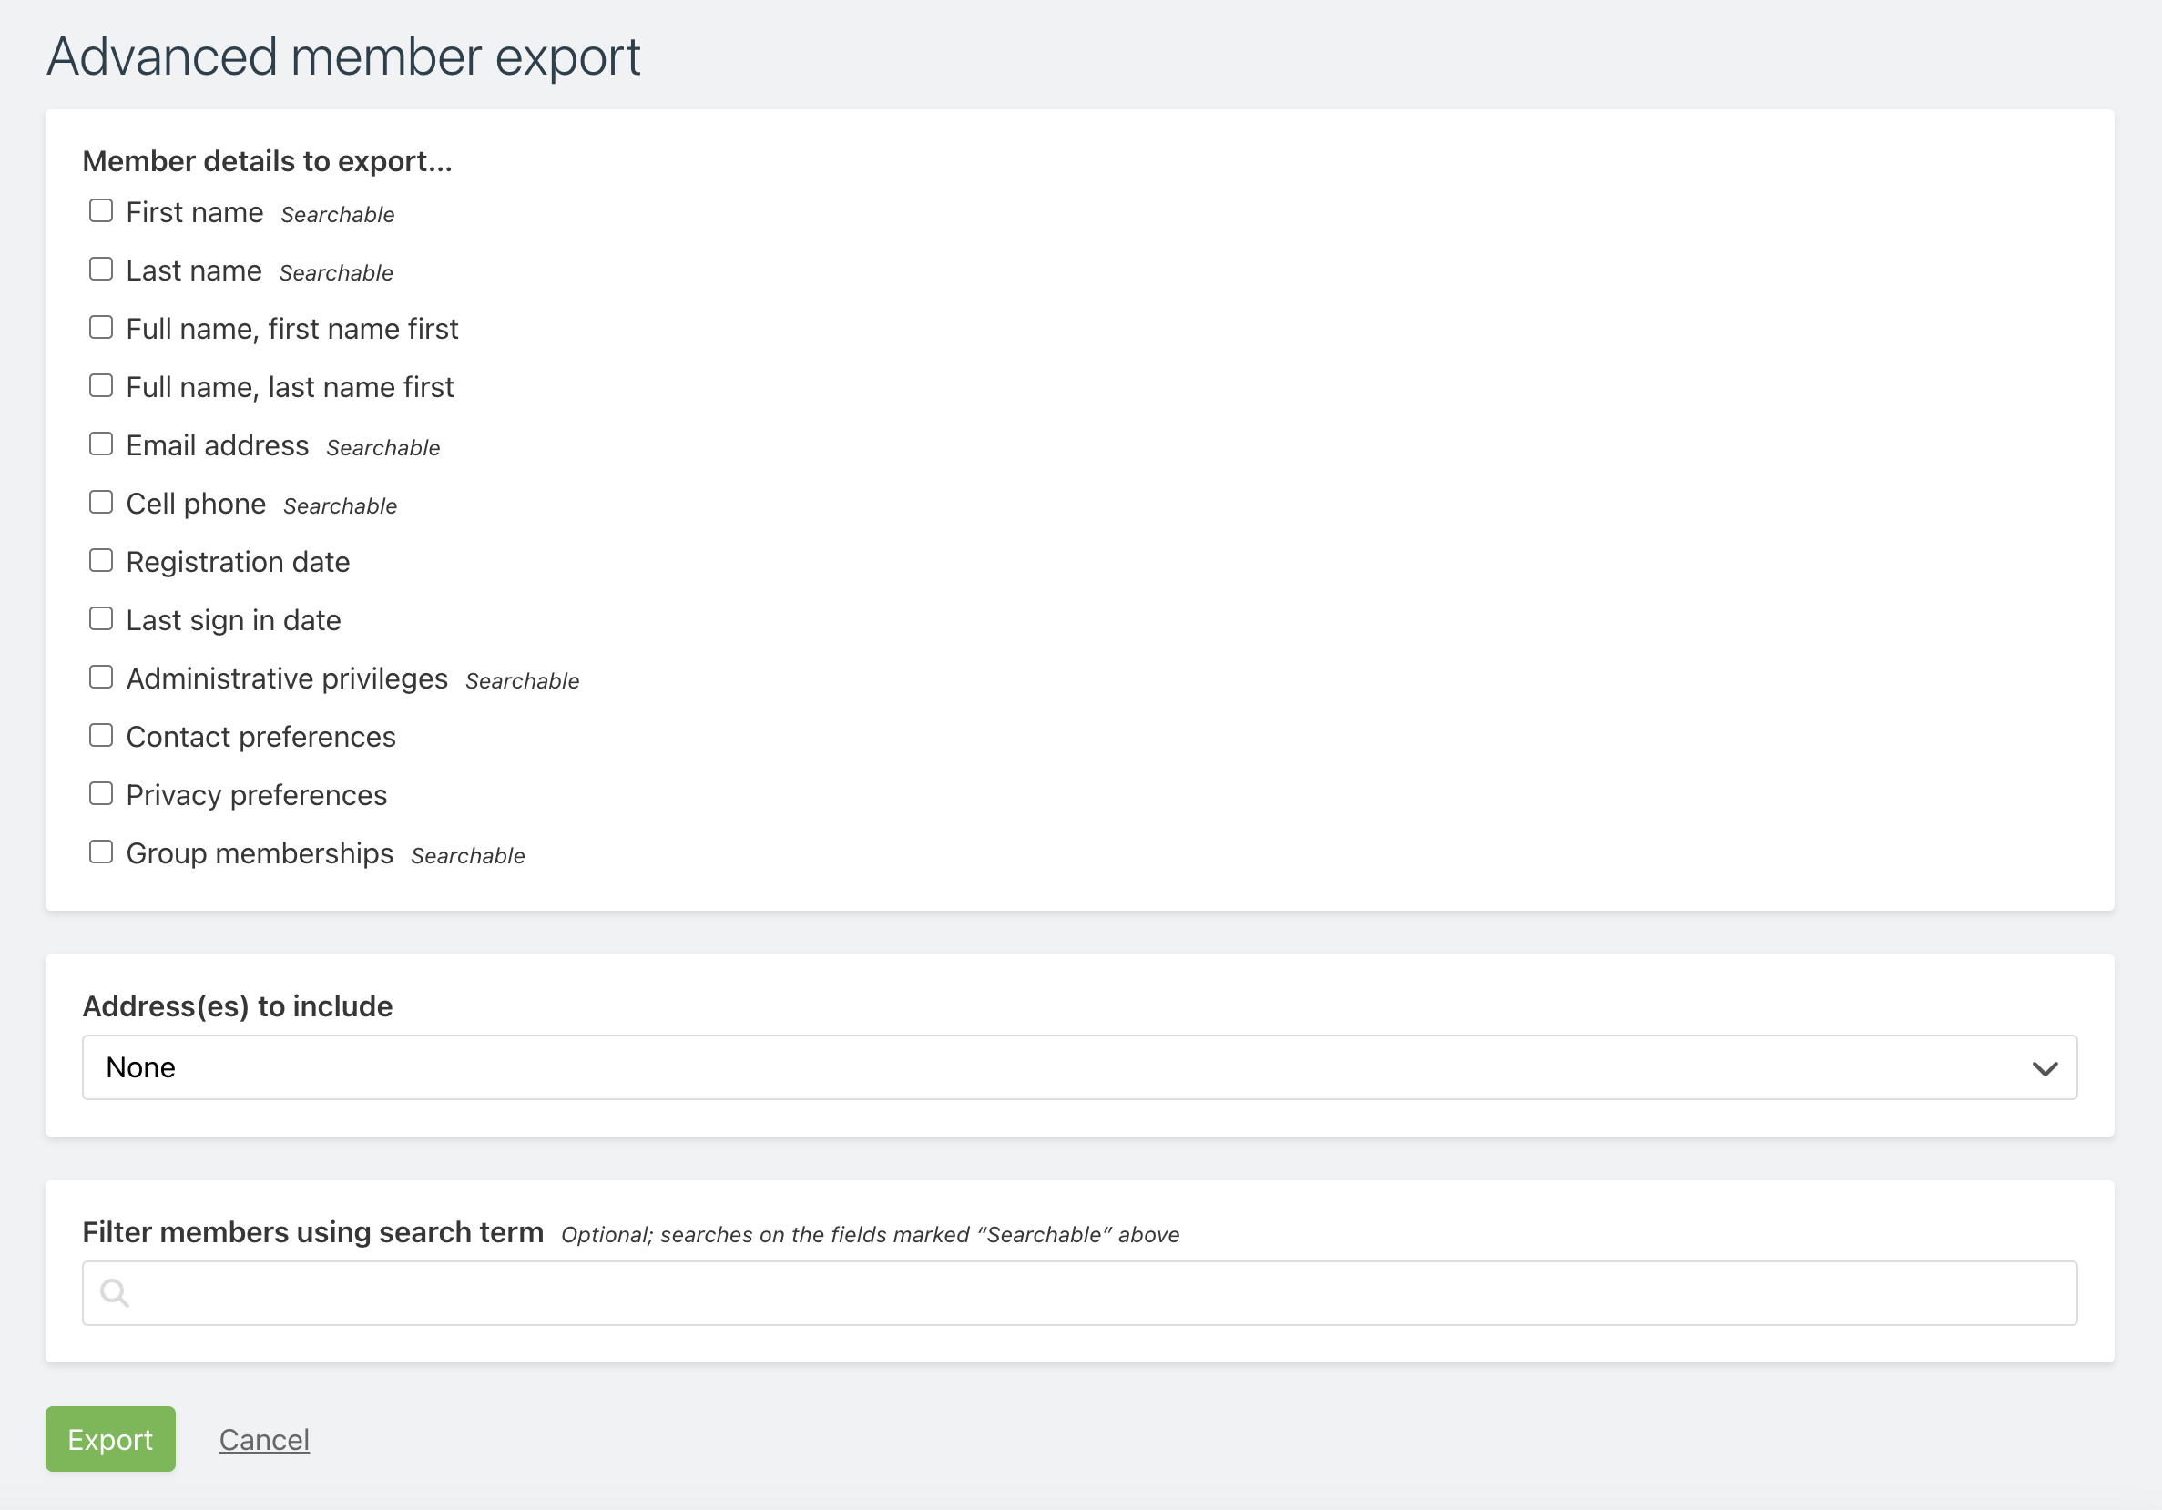Click the Searchable label beside Group memberships
Screen dimensions: 2162x1510
coord(467,856)
